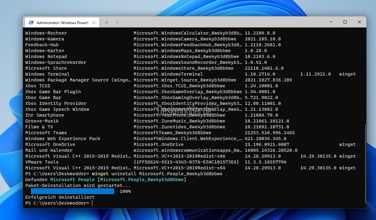Click the 'Microsoft Teams' entry

46,133
